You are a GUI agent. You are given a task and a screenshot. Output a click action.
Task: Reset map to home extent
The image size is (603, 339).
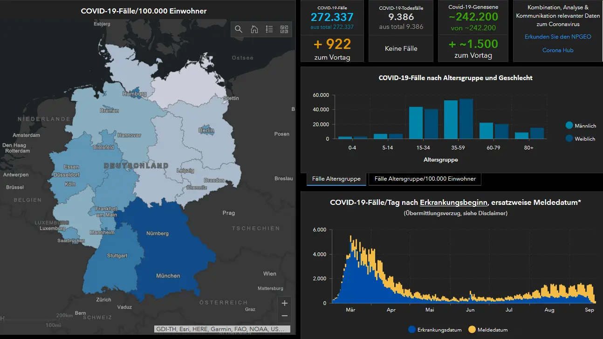254,29
